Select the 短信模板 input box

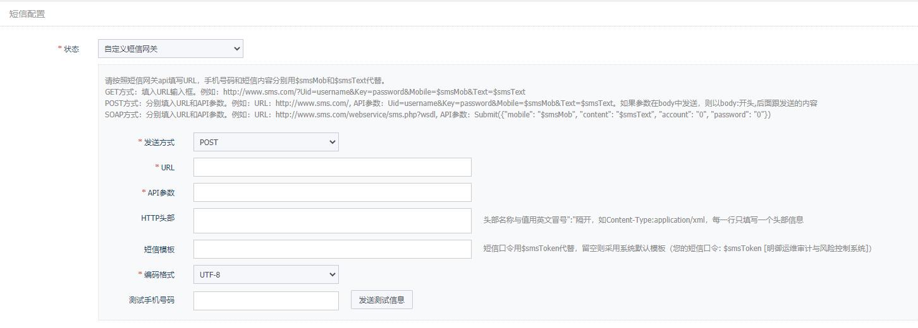coord(332,249)
